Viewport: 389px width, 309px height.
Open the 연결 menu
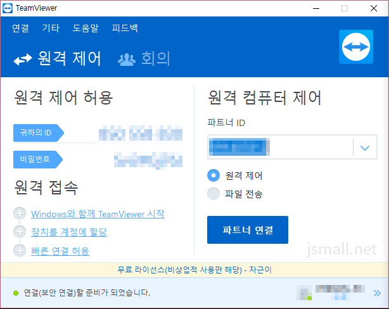click(x=21, y=28)
